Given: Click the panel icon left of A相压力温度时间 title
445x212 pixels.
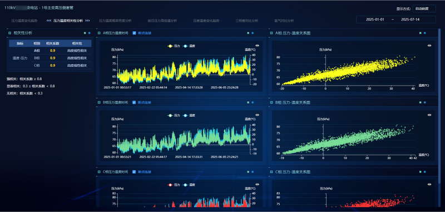Looking at the screenshot, I should click(x=99, y=33).
